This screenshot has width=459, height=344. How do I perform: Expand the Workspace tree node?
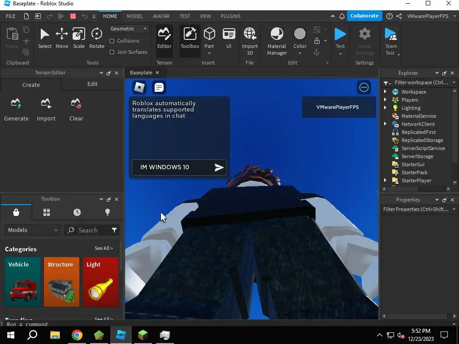click(385, 91)
